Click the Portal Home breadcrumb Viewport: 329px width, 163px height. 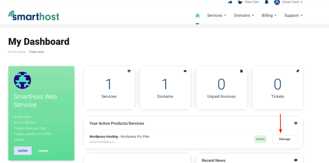pos(17,52)
